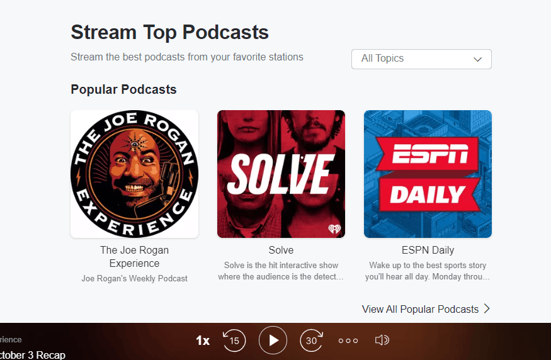The image size is (551, 360).
Task: Click the Stream Top Podcasts heading
Action: click(x=170, y=32)
